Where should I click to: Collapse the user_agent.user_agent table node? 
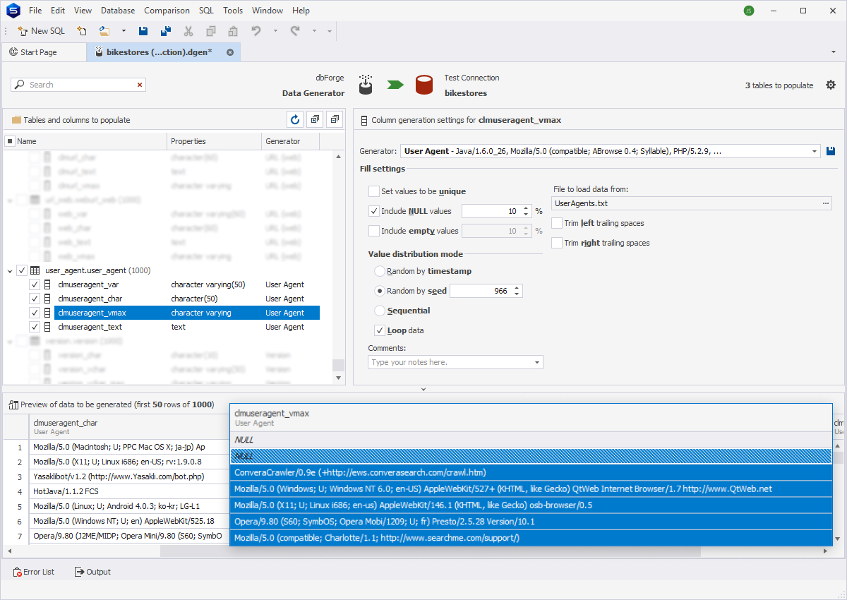10,270
